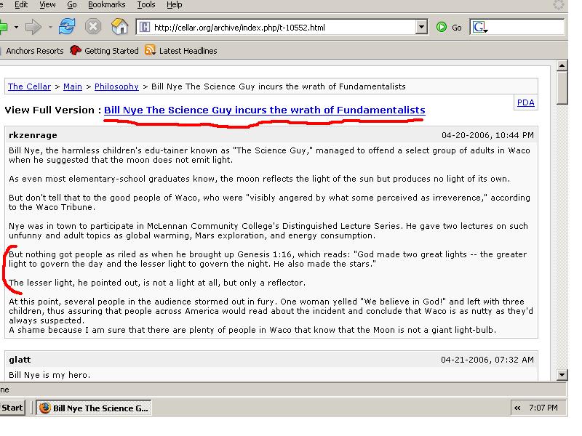Viewport: 582px width, 436px height.
Task: Expand hidden tray icons chevron
Action: (x=517, y=408)
